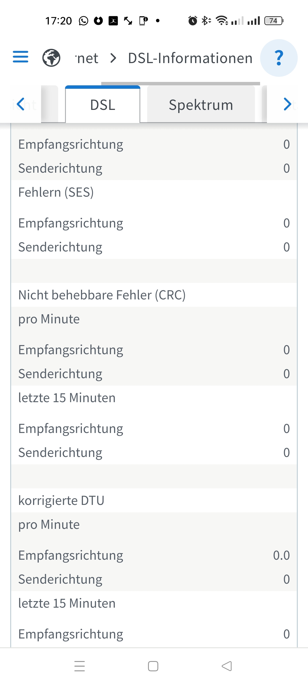The height and width of the screenshot is (685, 308).
Task: Tap the 'Fehlern (SES)' row label
Action: coord(56,192)
